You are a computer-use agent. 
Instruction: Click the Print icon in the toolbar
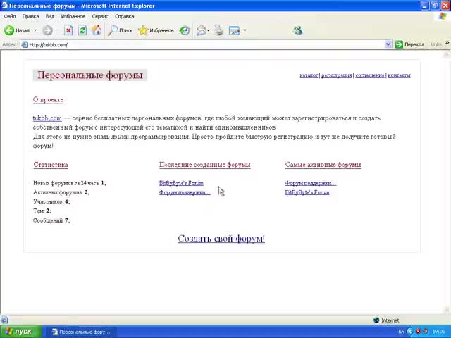218,30
